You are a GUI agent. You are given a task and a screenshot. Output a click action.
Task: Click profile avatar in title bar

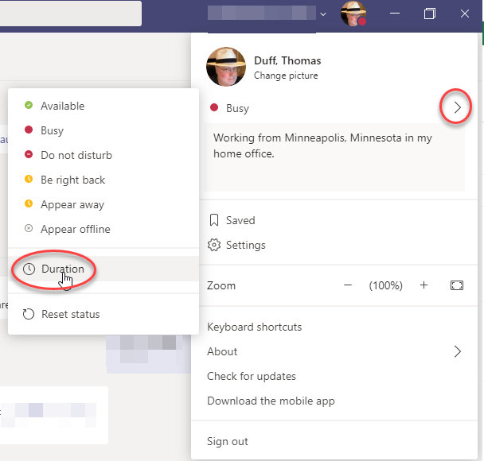[353, 14]
